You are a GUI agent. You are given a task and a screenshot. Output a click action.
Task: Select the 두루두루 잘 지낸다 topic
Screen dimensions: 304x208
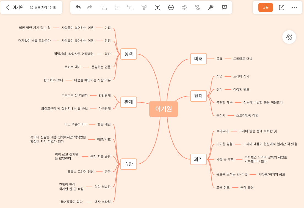pyautogui.click(x=75, y=95)
